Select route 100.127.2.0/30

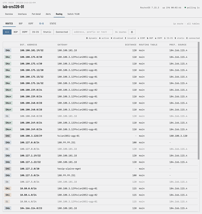tap(100, 169)
